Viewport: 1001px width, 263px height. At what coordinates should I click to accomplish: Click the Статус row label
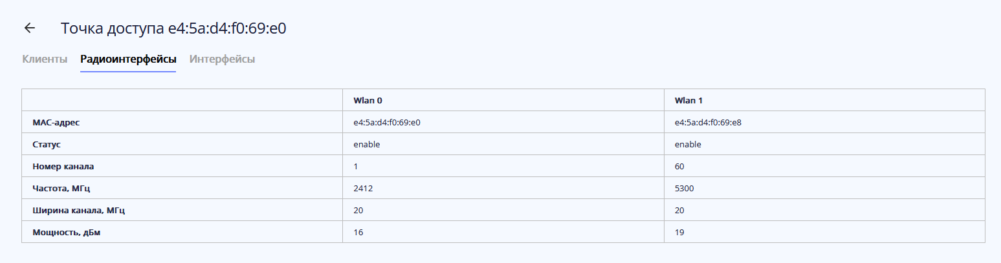[x=47, y=144]
